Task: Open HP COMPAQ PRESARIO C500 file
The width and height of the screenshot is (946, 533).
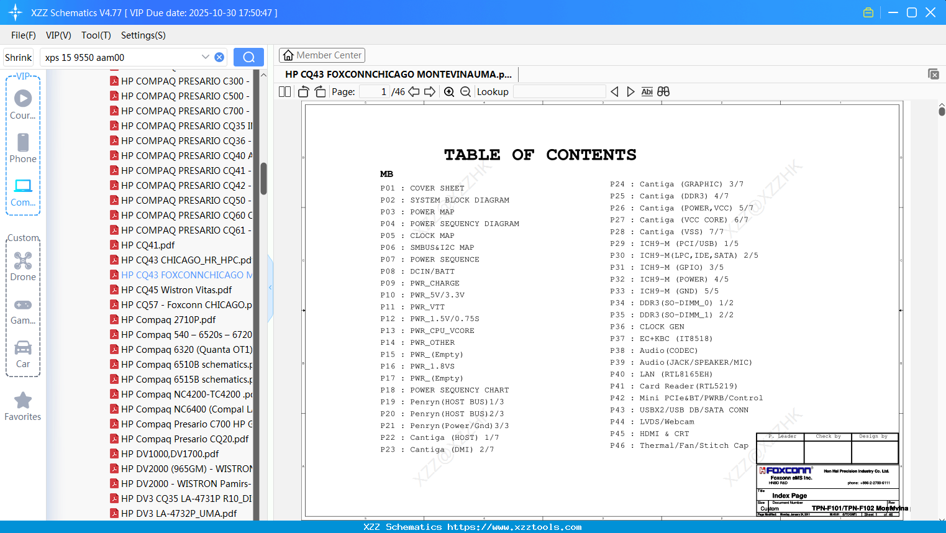Action: (x=181, y=96)
